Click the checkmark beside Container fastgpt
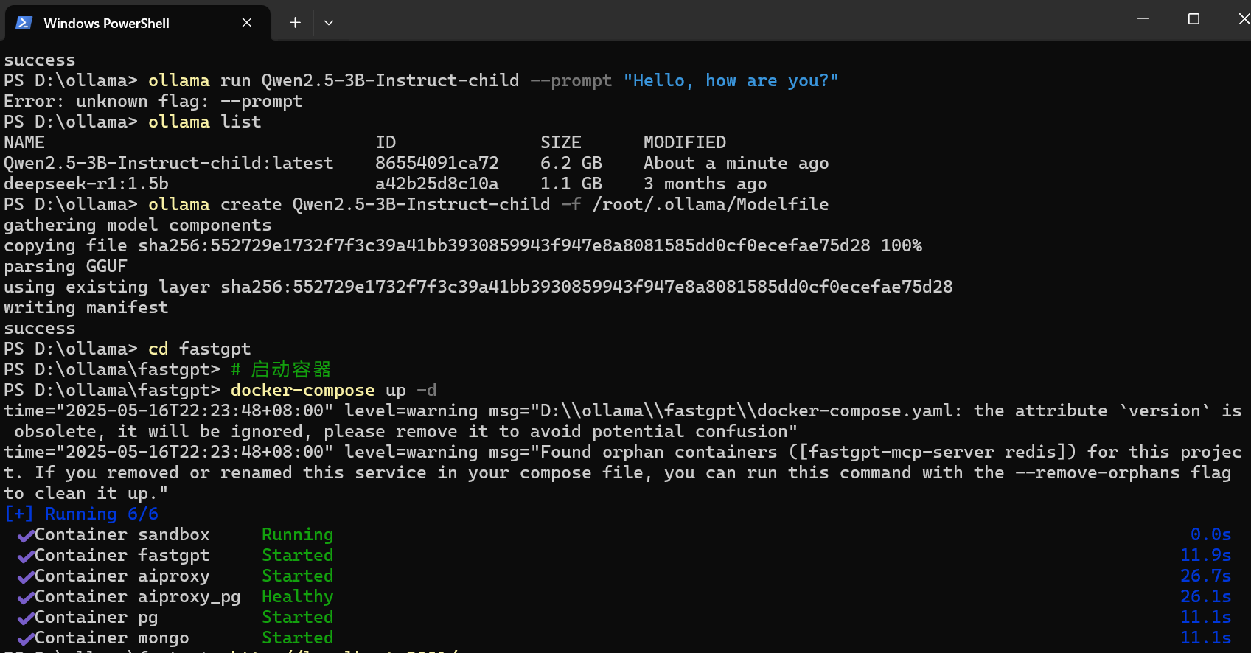Screen dimensions: 1251x653 (x=26, y=556)
